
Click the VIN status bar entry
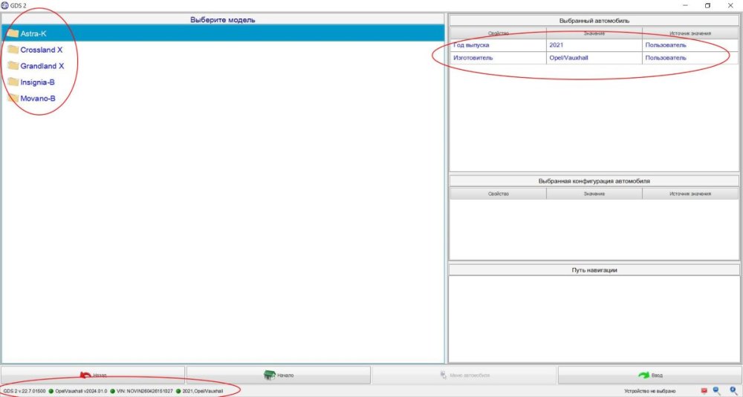tap(145, 391)
